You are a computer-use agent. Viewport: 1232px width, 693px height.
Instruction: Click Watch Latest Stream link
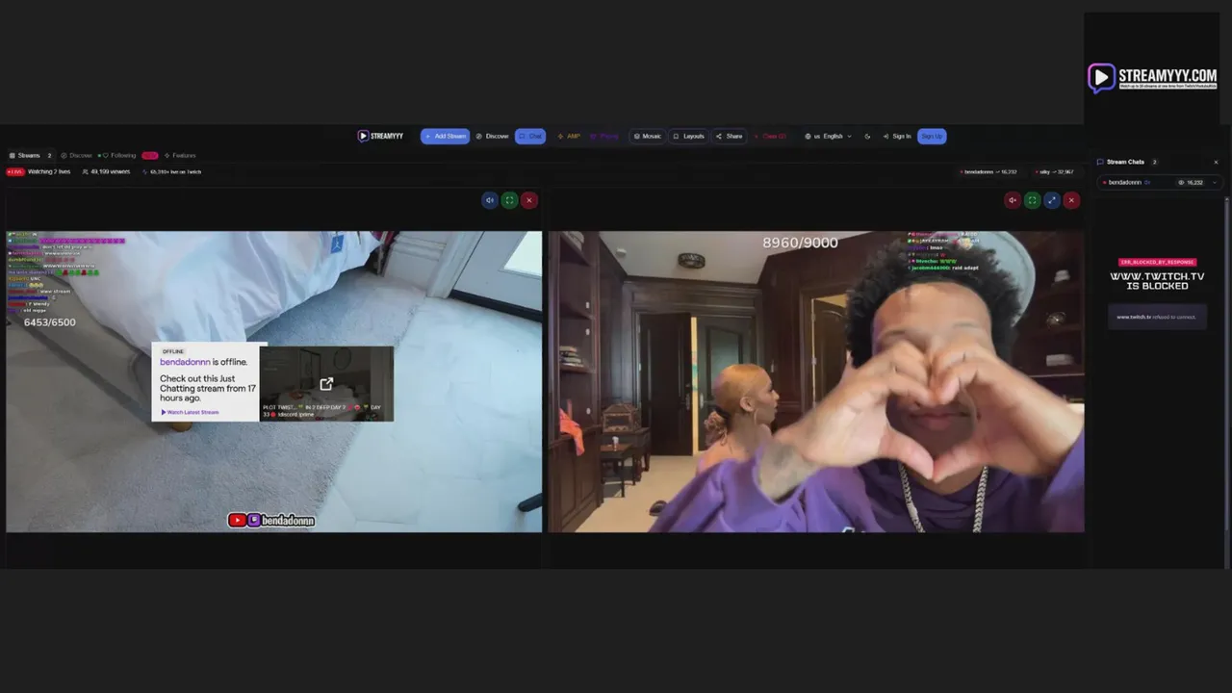[191, 412]
